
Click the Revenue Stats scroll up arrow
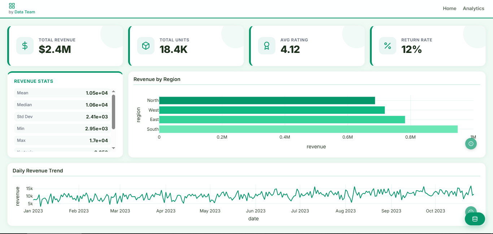[114, 91]
